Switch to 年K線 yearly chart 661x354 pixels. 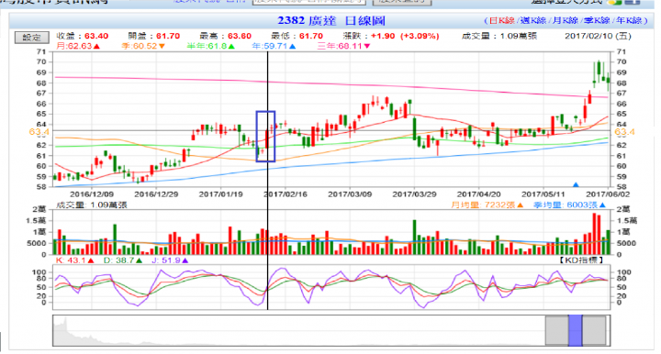click(x=629, y=20)
